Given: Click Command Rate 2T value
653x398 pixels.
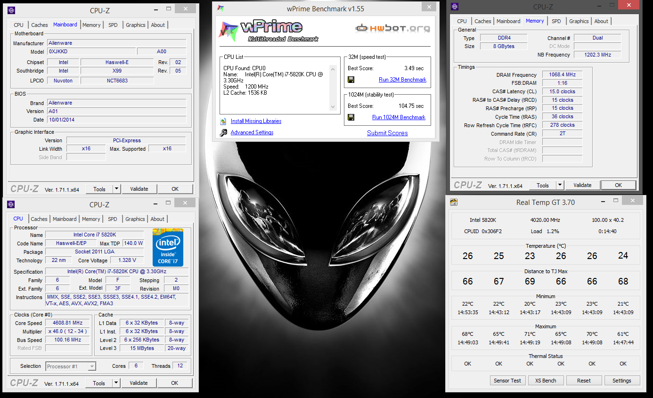Looking at the screenshot, I should pyautogui.click(x=562, y=133).
